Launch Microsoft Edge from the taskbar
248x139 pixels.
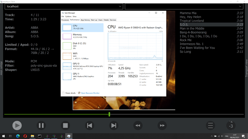click(18, 136)
